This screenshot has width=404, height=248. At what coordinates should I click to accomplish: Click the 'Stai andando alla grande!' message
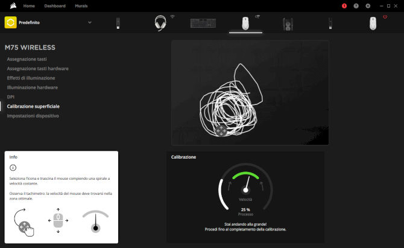tap(245, 224)
